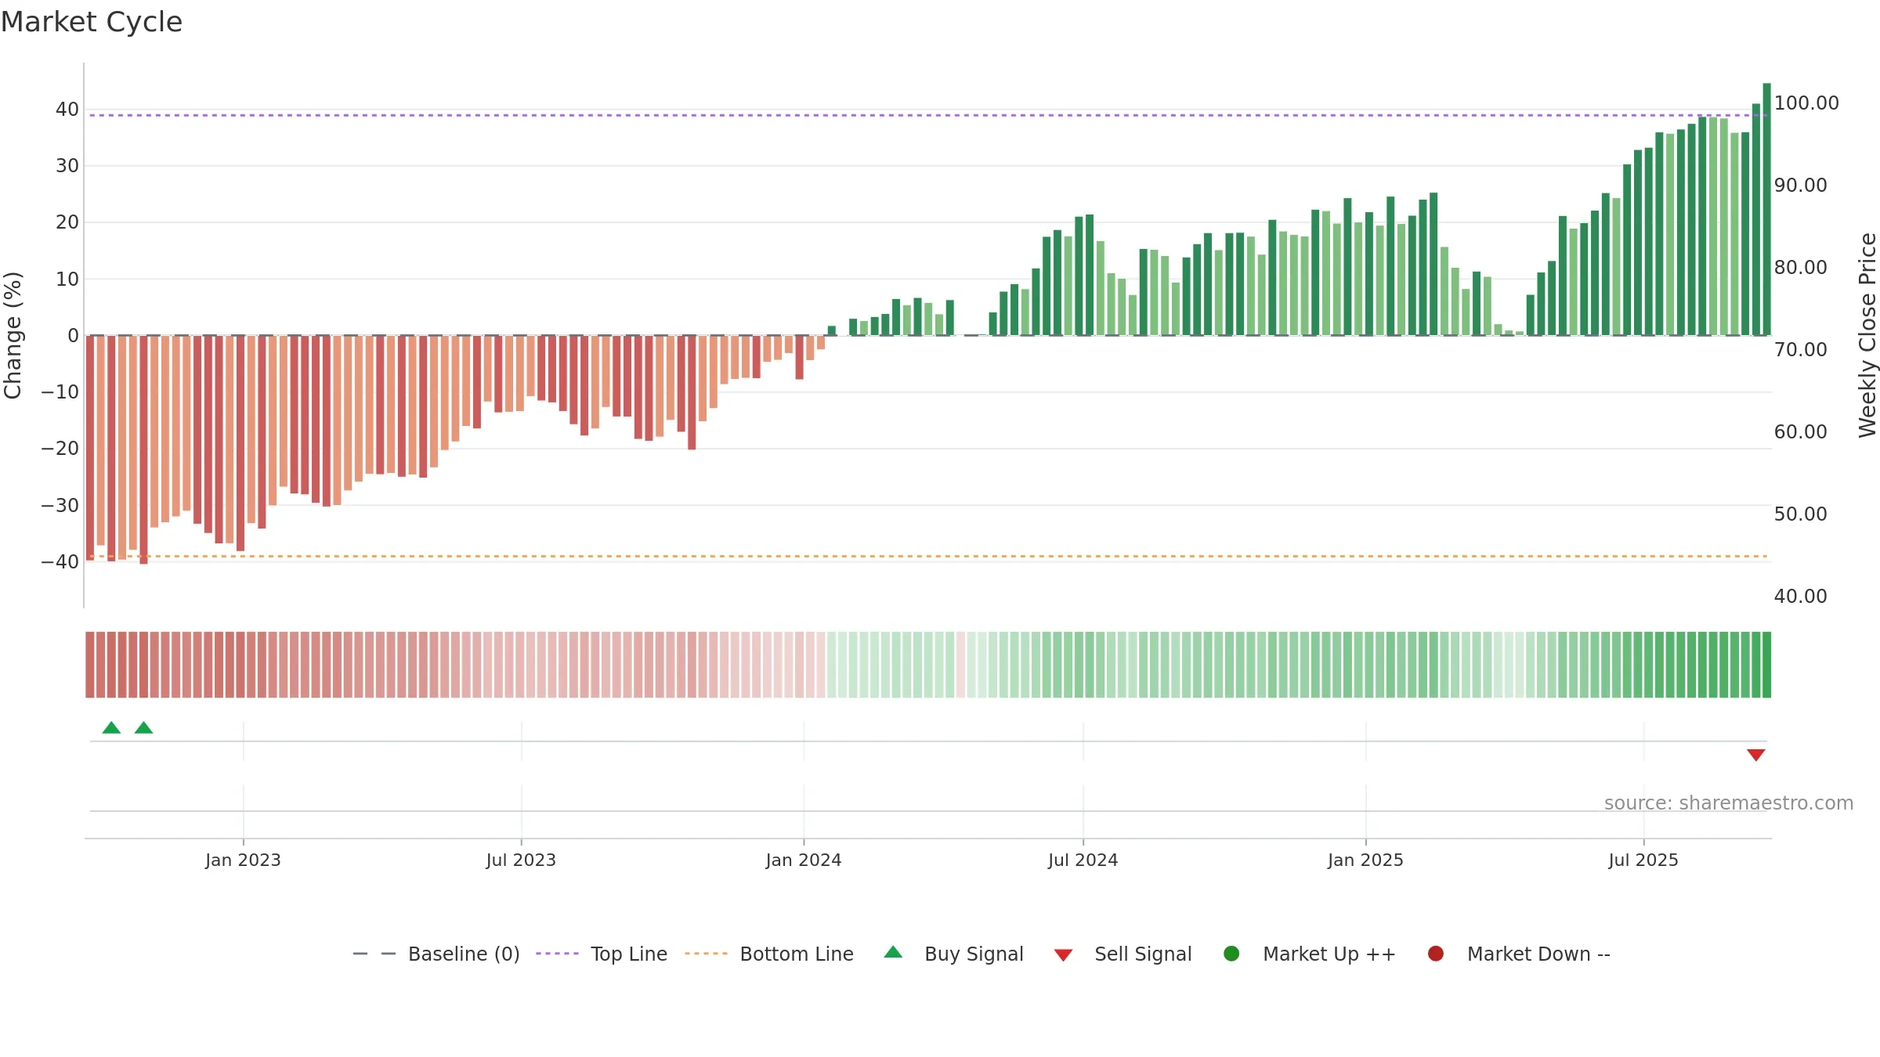The image size is (1880, 1057).
Task: Click the Sell Signal legend entry
Action: coord(1123,954)
